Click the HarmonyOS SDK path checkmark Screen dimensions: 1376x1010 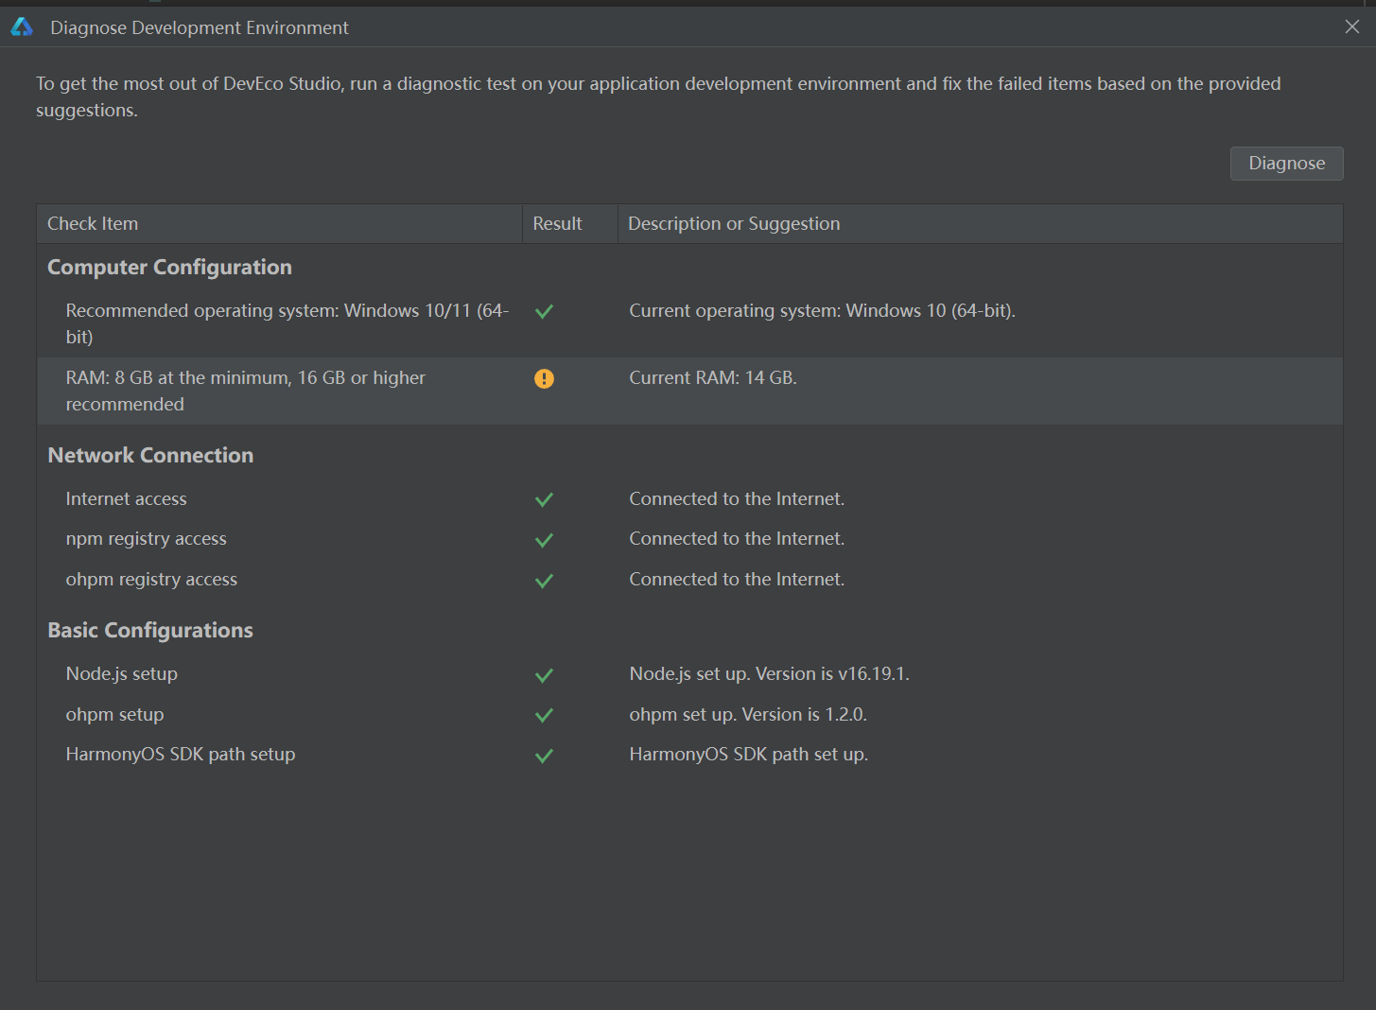tap(544, 756)
